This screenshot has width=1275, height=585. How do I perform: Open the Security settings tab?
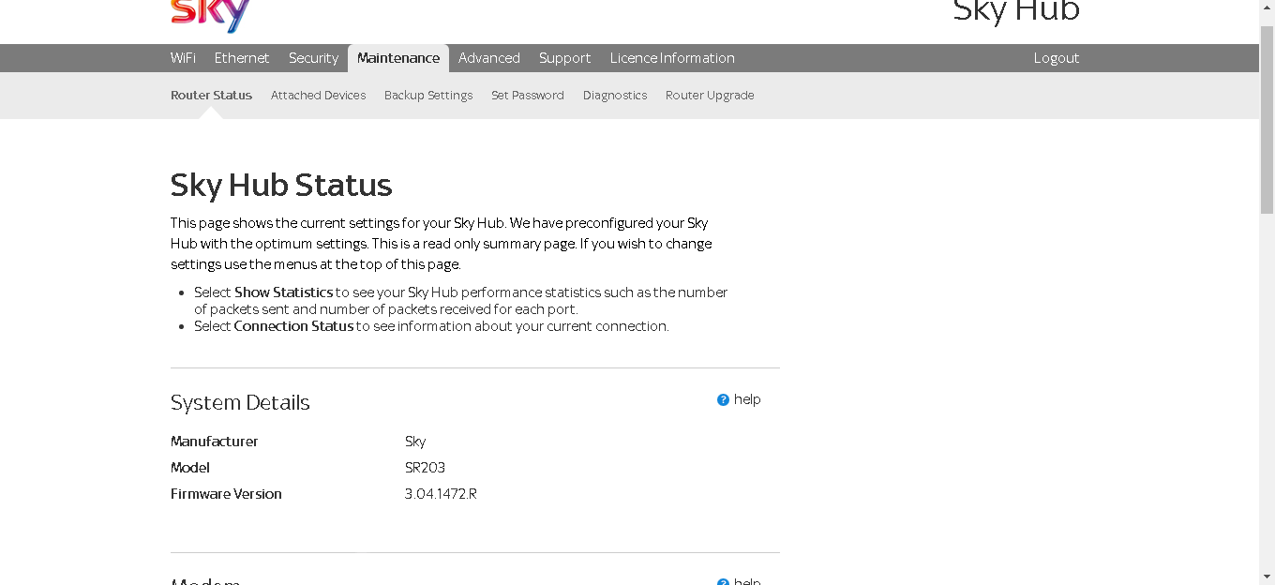(313, 58)
